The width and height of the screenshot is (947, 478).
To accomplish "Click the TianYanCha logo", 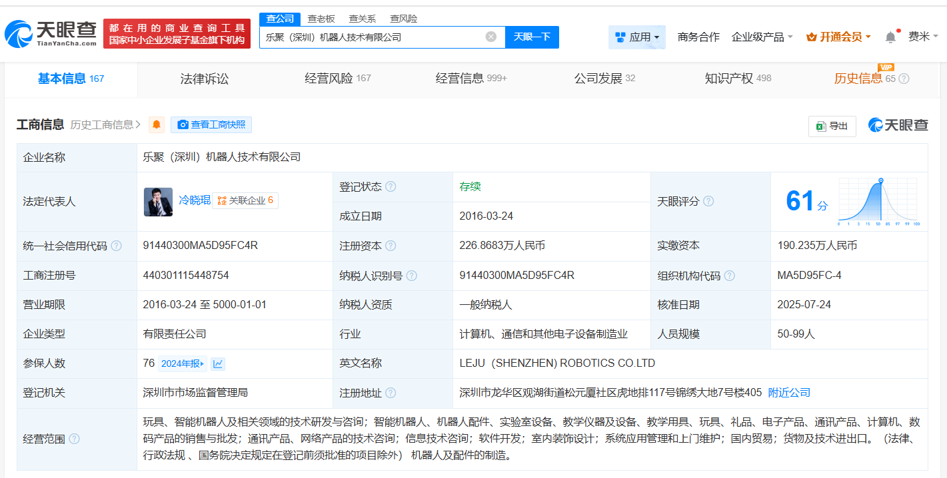I will pyautogui.click(x=51, y=33).
